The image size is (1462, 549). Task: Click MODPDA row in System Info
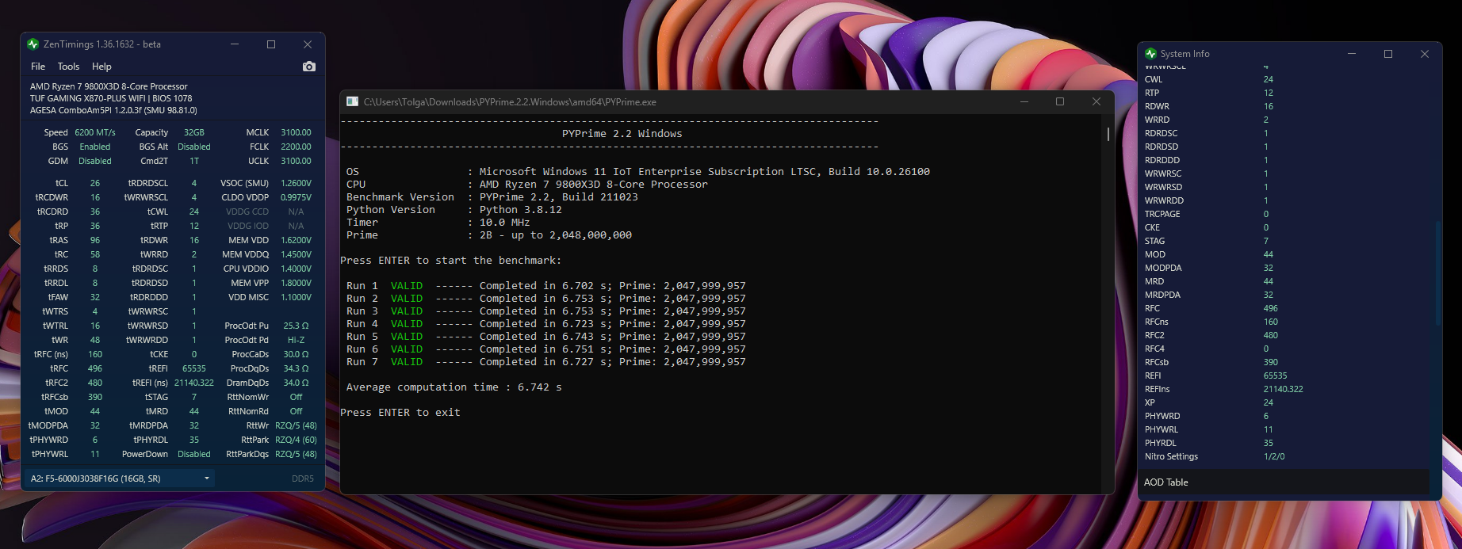pyautogui.click(x=1284, y=268)
